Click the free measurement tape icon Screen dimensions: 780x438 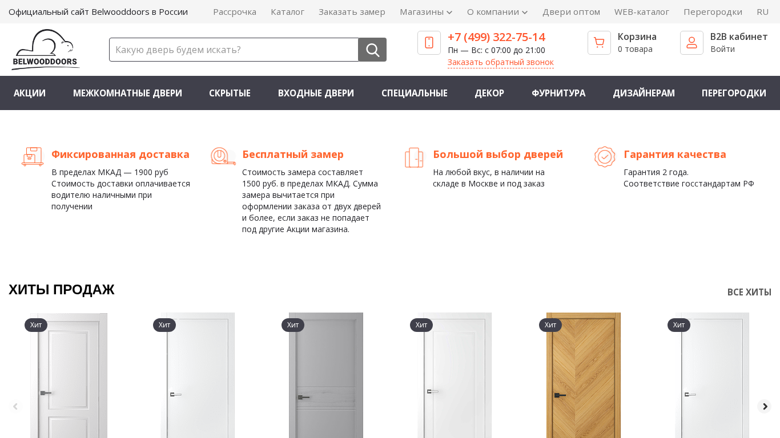[223, 157]
